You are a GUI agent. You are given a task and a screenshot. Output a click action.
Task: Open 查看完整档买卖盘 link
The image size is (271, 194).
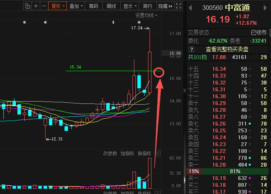(227, 49)
